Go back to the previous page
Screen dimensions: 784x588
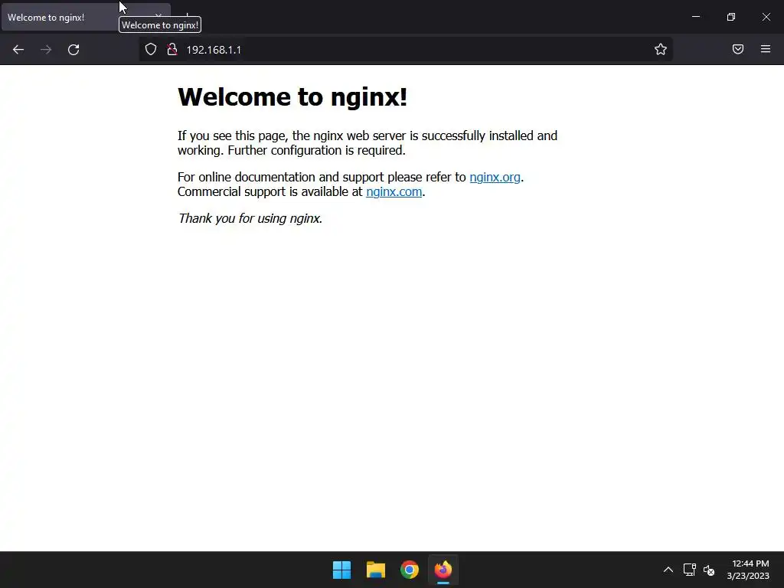point(18,50)
